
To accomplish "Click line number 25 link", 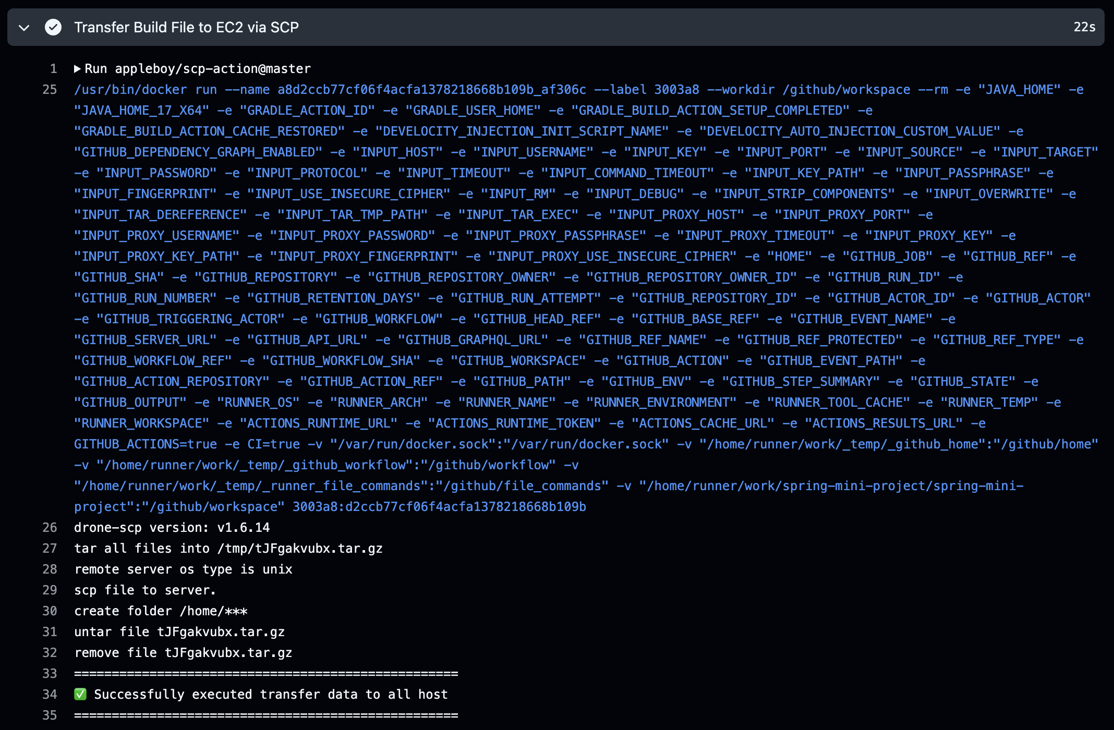I will click(50, 90).
